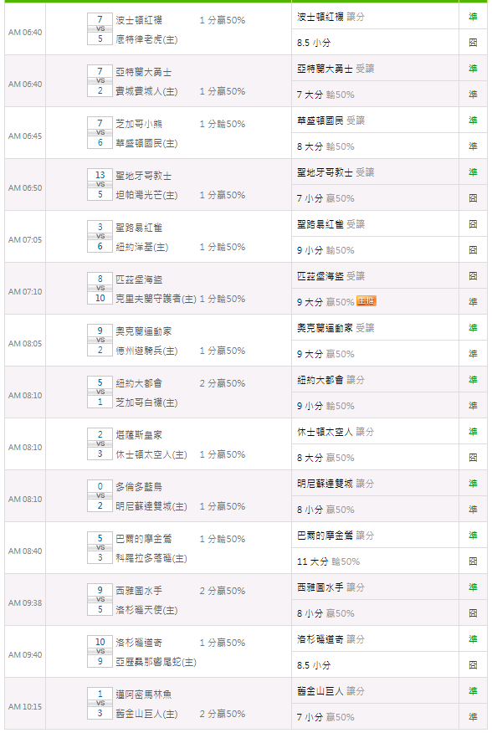Click the time AM 08:40
492x733 pixels.
click(25, 551)
